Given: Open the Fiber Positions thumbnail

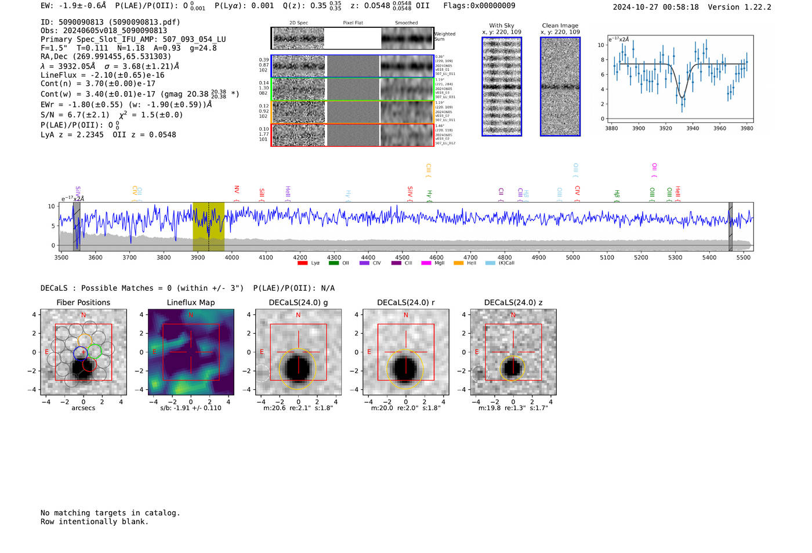Looking at the screenshot, I should click(x=84, y=352).
